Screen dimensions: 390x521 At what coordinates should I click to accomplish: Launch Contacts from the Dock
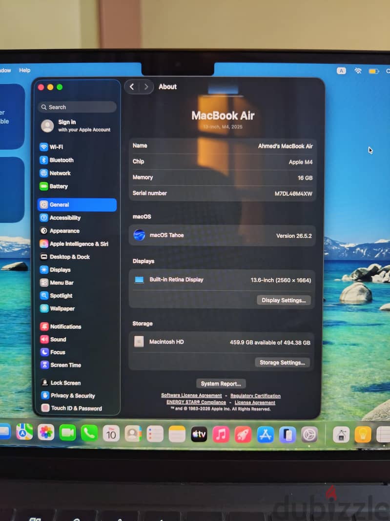[x=133, y=434]
